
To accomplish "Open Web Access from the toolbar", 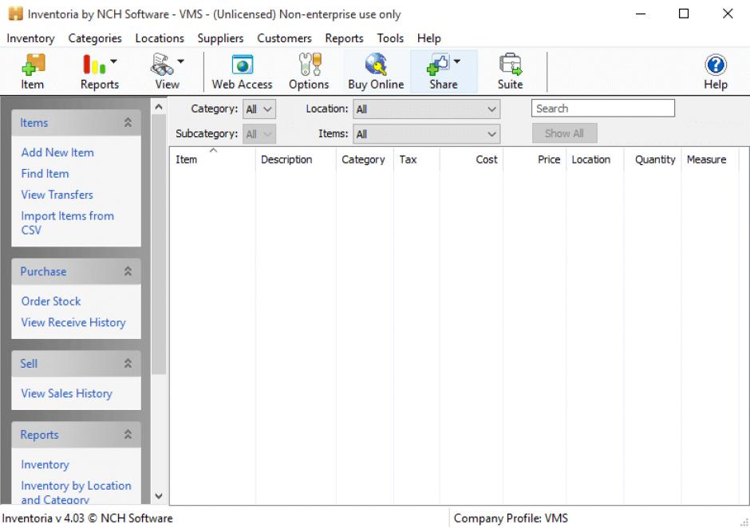I will pos(242,71).
